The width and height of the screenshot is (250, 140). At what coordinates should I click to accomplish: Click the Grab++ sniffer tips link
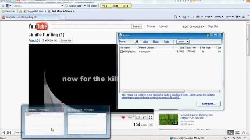click(168, 96)
